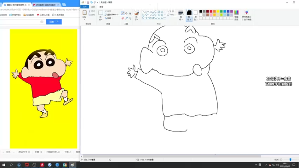The image size is (299, 168).
Task: Click the taskbar search magnifier icon
Action: [x=11, y=165]
